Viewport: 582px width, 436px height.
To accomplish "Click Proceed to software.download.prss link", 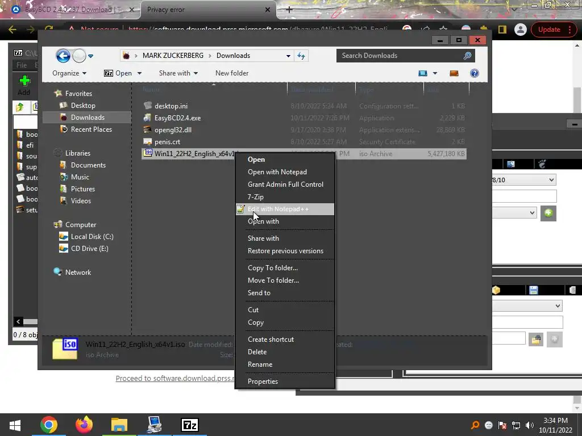I will [x=175, y=378].
